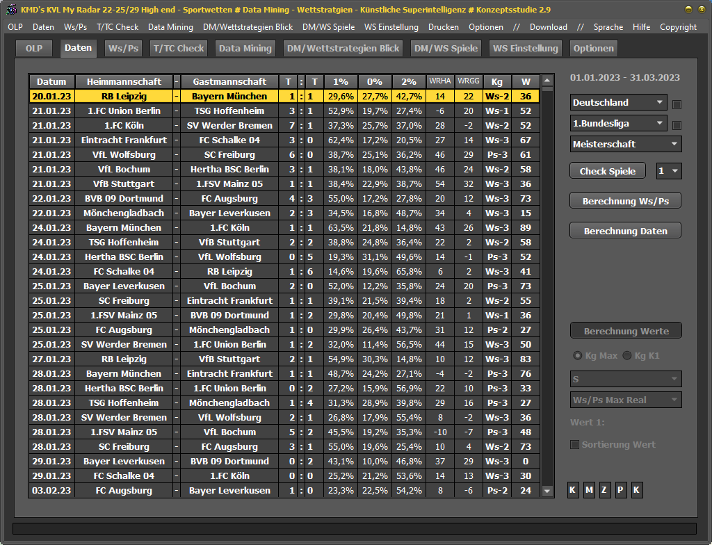Click the Datum column header
Screen dimensions: 712x545
[x=51, y=82]
